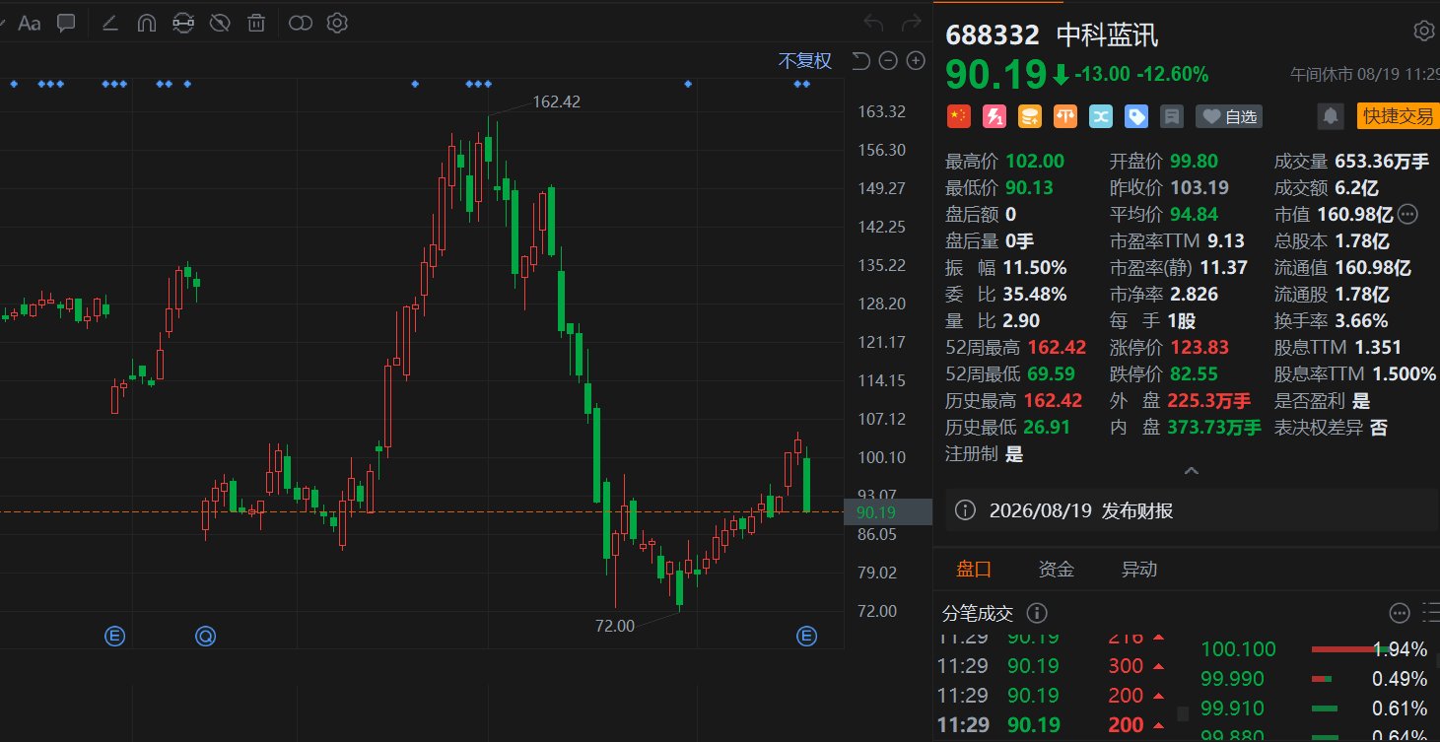This screenshot has width=1440, height=742.
Task: Click the right E earnings marker
Action: [806, 637]
